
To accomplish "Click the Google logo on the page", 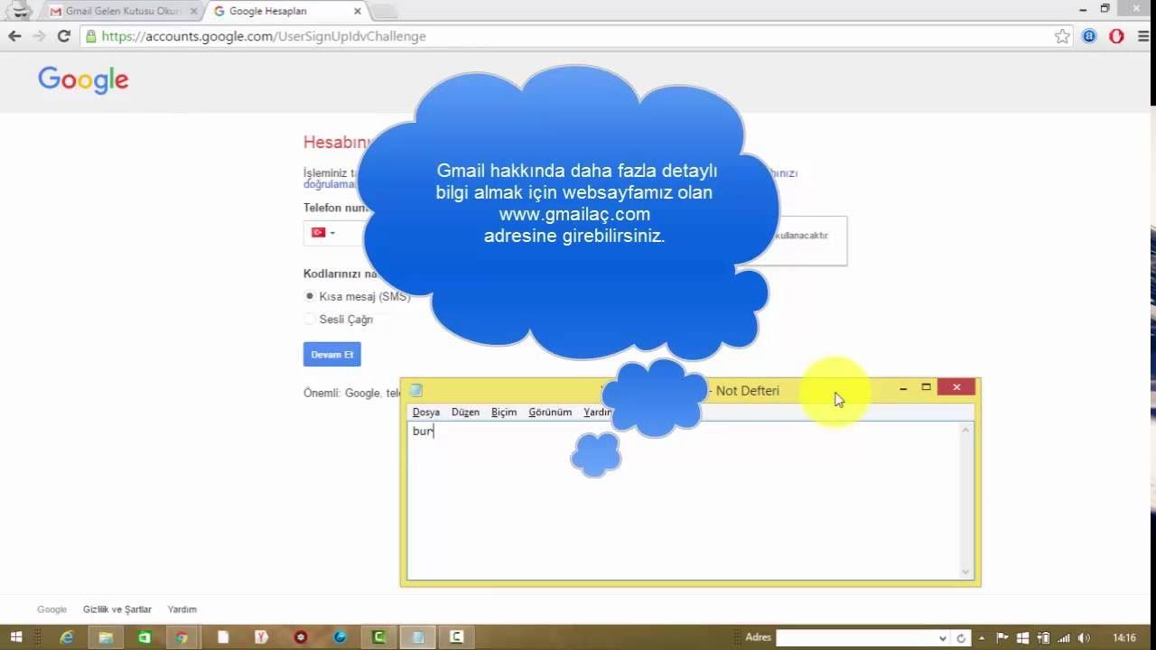I will 83,80.
